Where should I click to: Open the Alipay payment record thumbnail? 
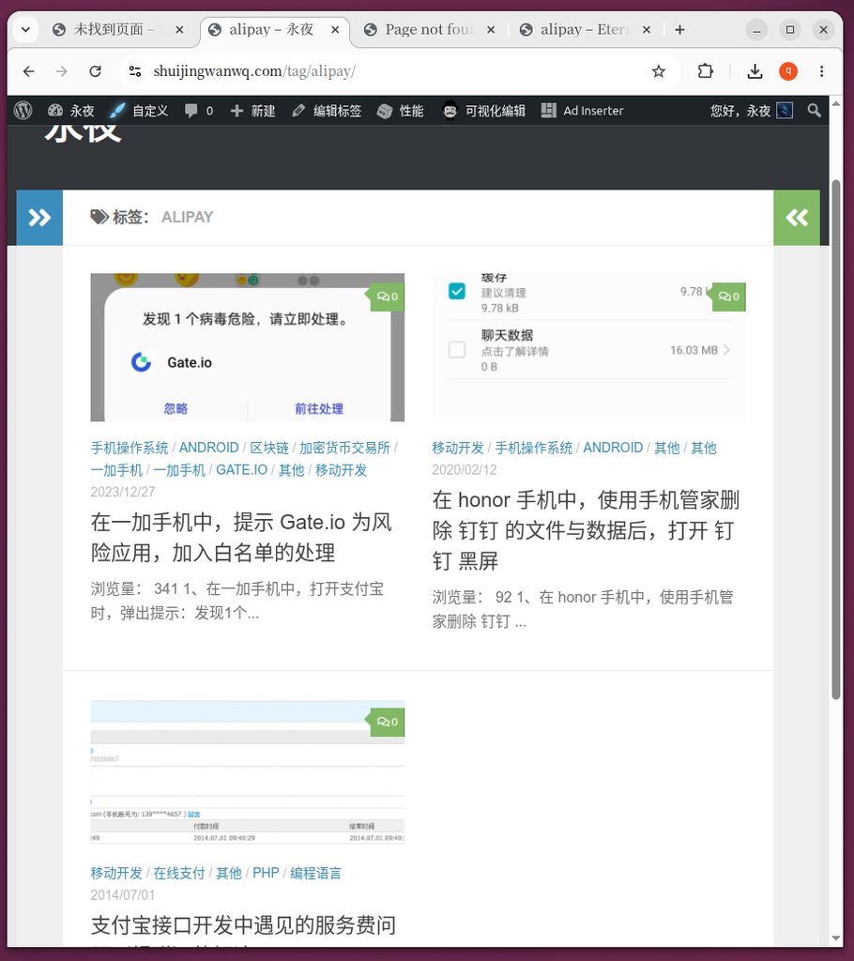(247, 772)
